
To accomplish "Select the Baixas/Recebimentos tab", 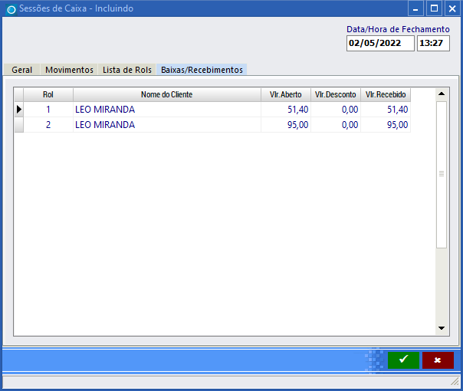I will click(202, 70).
